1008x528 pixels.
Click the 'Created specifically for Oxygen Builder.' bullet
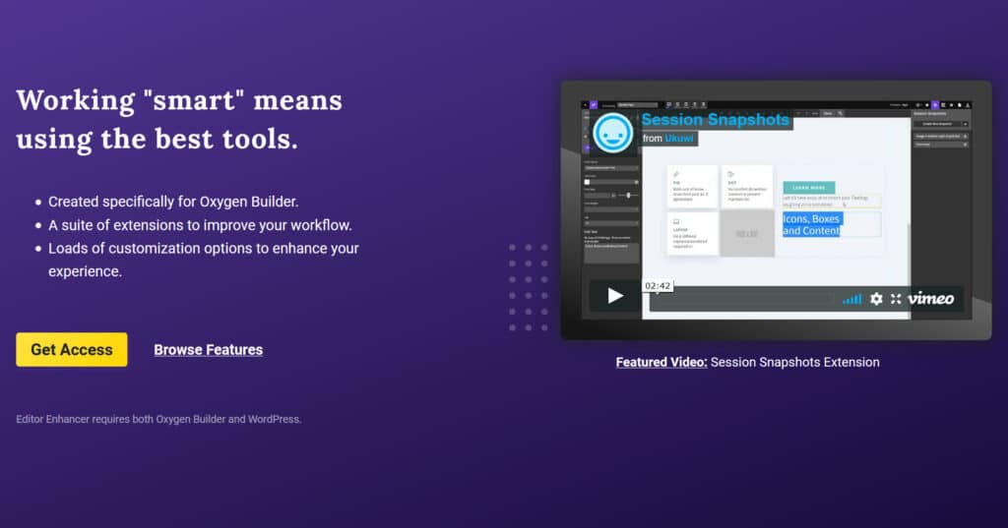(x=173, y=202)
